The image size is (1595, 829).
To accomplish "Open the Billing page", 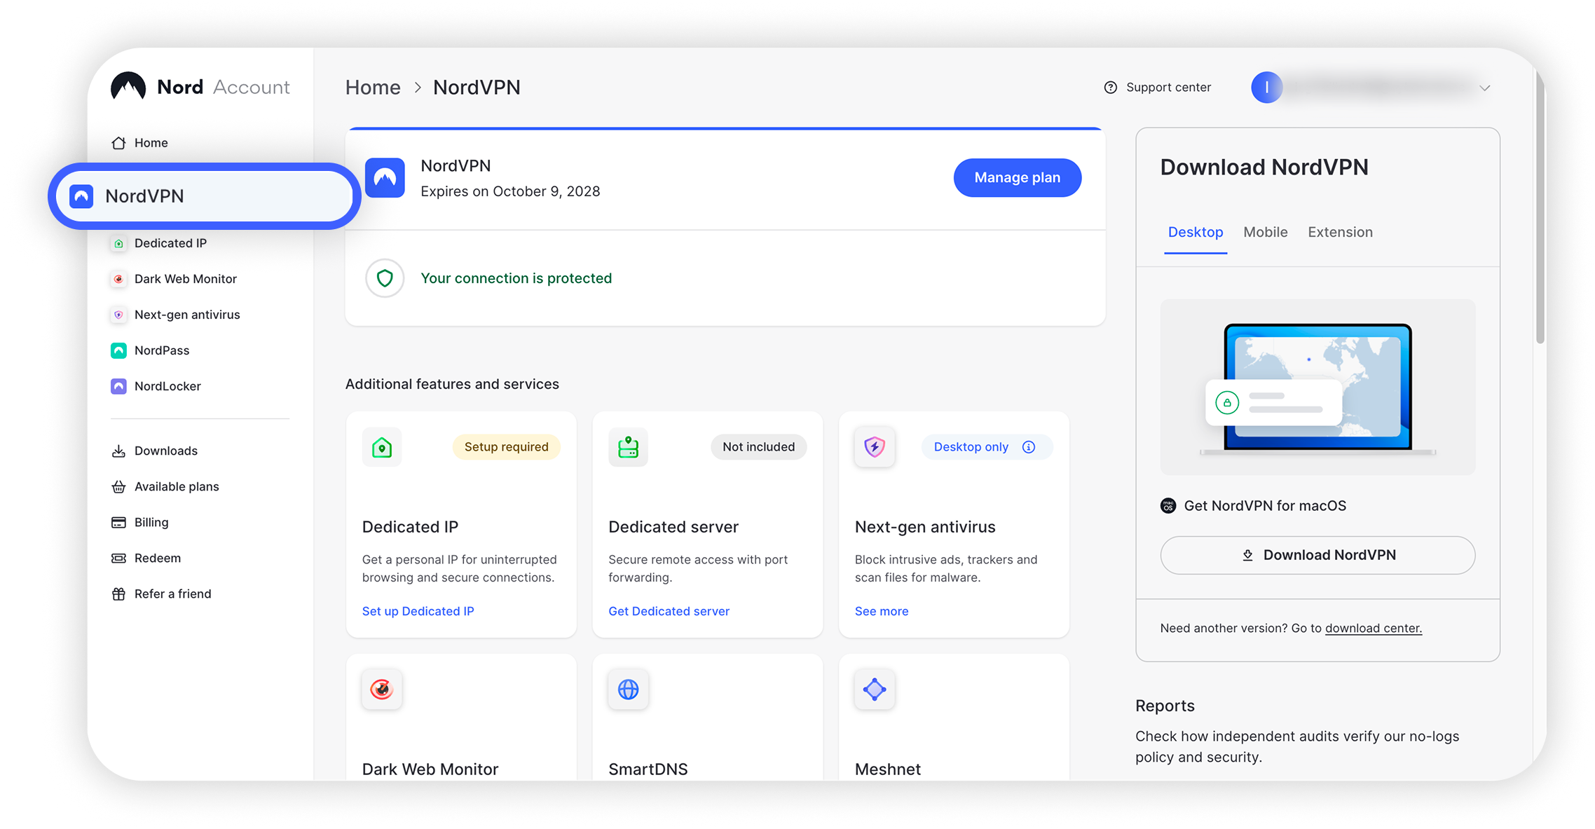I will 139,522.
